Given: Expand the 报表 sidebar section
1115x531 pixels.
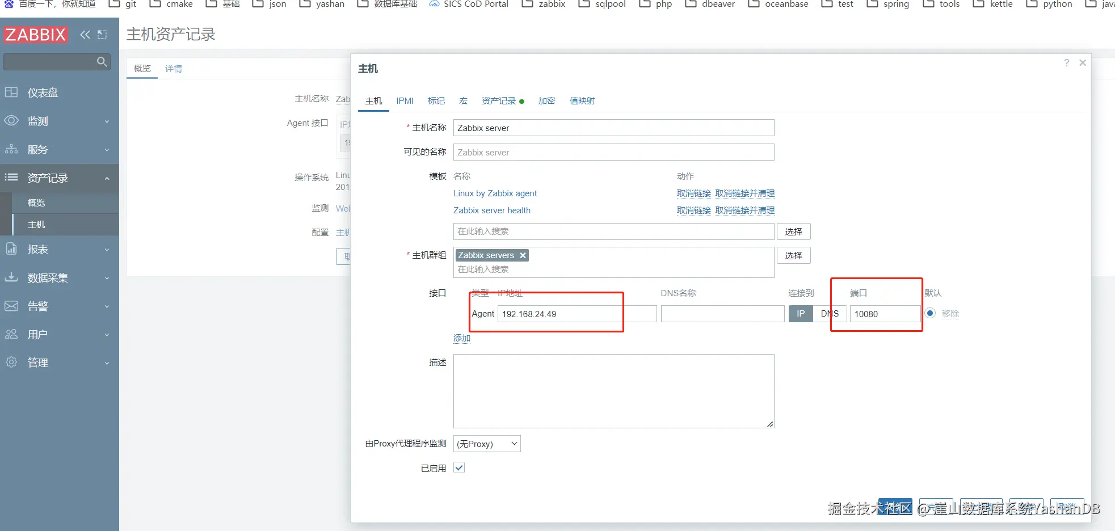Looking at the screenshot, I should click(60, 249).
